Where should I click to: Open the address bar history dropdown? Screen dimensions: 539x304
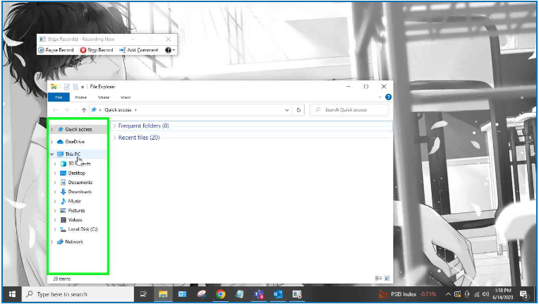pos(287,110)
